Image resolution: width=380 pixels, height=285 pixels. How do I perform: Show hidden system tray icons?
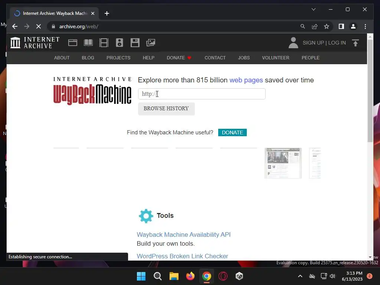(x=300, y=276)
